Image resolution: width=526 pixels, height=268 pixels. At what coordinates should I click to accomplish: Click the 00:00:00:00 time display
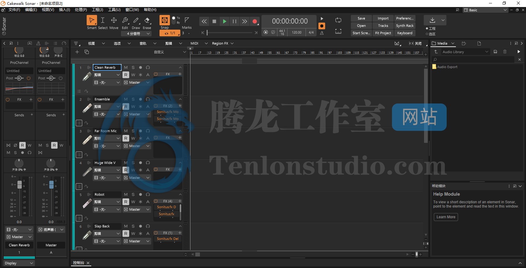(290, 21)
